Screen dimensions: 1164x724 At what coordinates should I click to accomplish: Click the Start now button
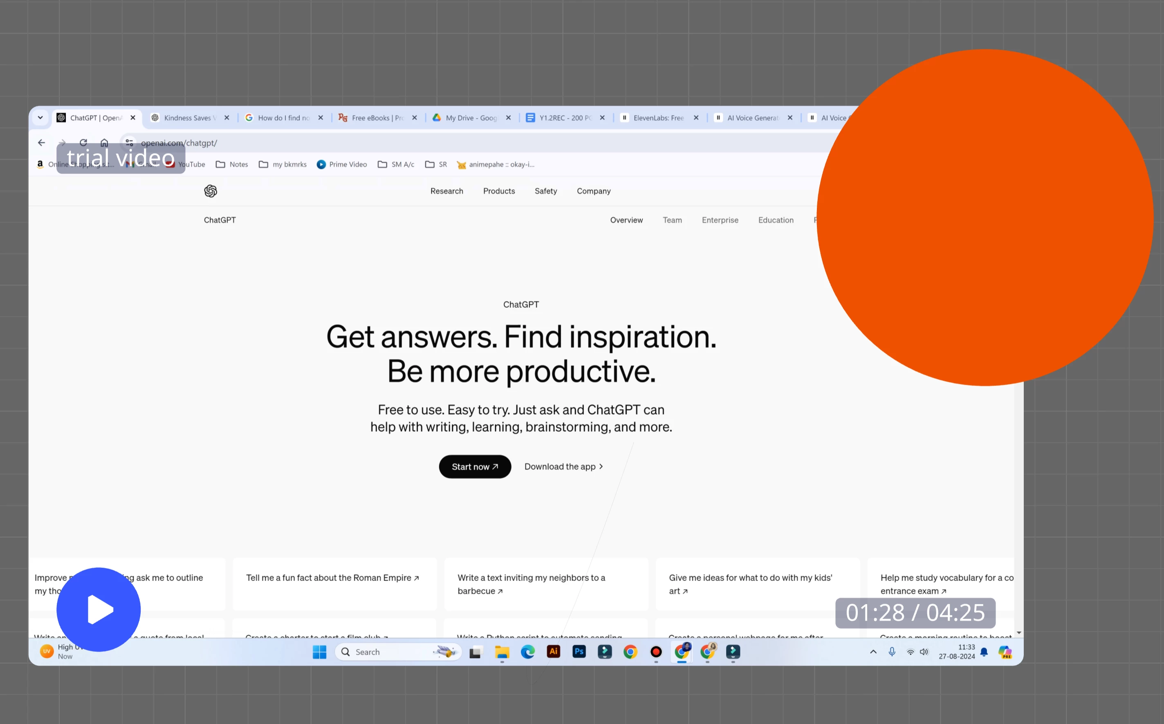(475, 466)
